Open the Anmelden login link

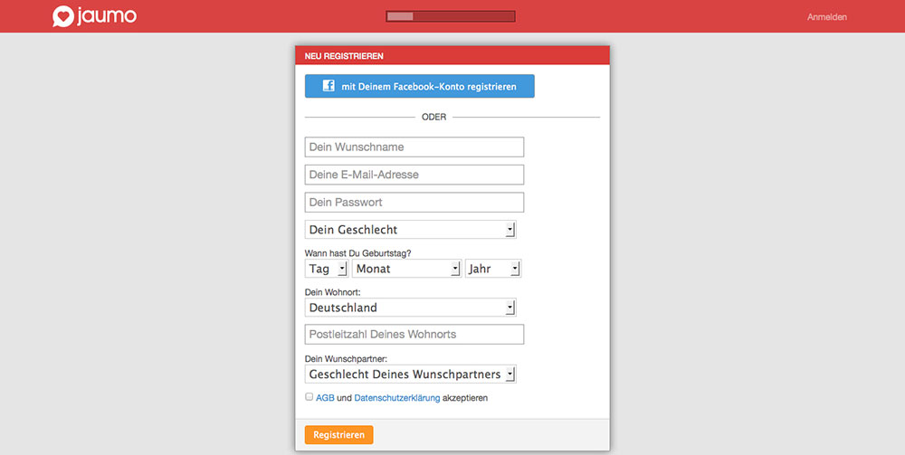point(826,17)
